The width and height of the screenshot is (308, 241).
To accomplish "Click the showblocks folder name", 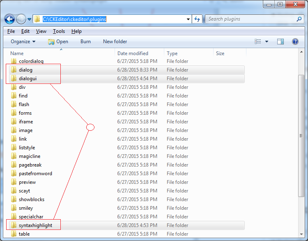I will coord(32,199).
